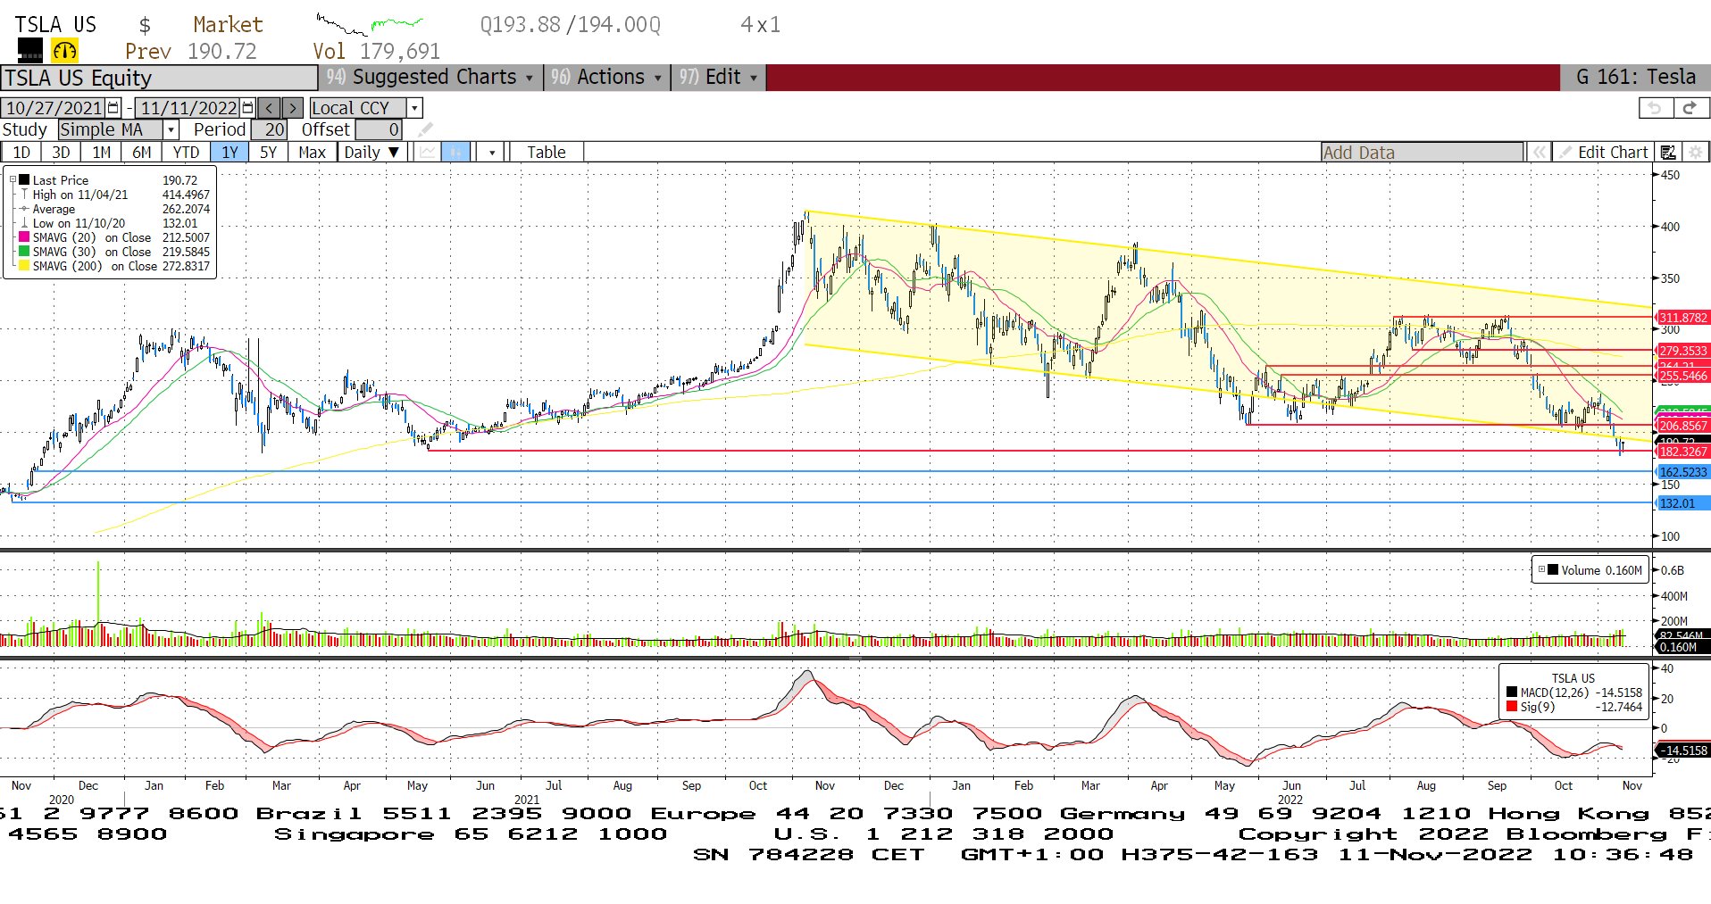This screenshot has width=1711, height=904.
Task: Click the Edit Chart button
Action: [1604, 153]
